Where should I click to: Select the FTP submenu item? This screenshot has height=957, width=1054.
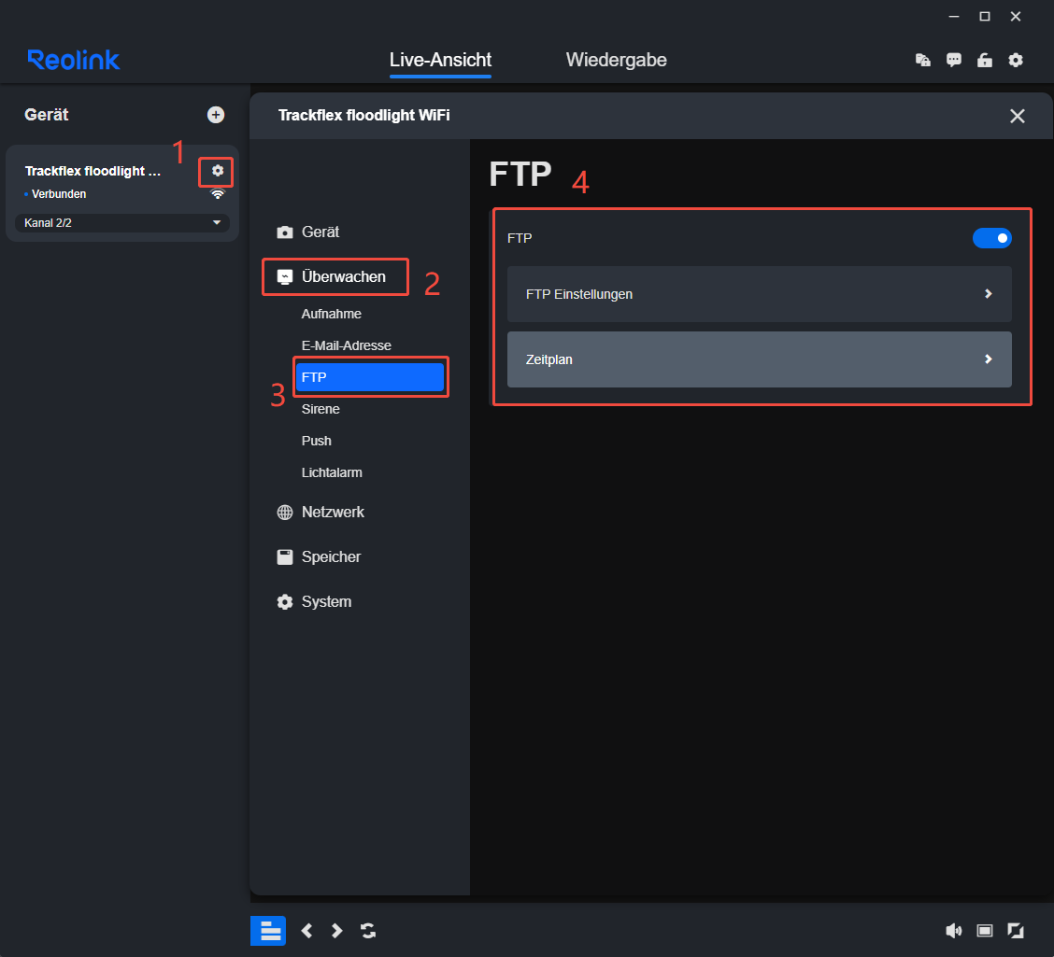point(370,377)
